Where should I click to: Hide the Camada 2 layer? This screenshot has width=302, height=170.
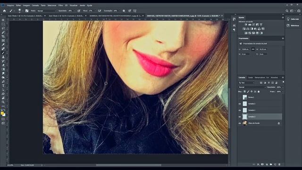click(x=240, y=104)
